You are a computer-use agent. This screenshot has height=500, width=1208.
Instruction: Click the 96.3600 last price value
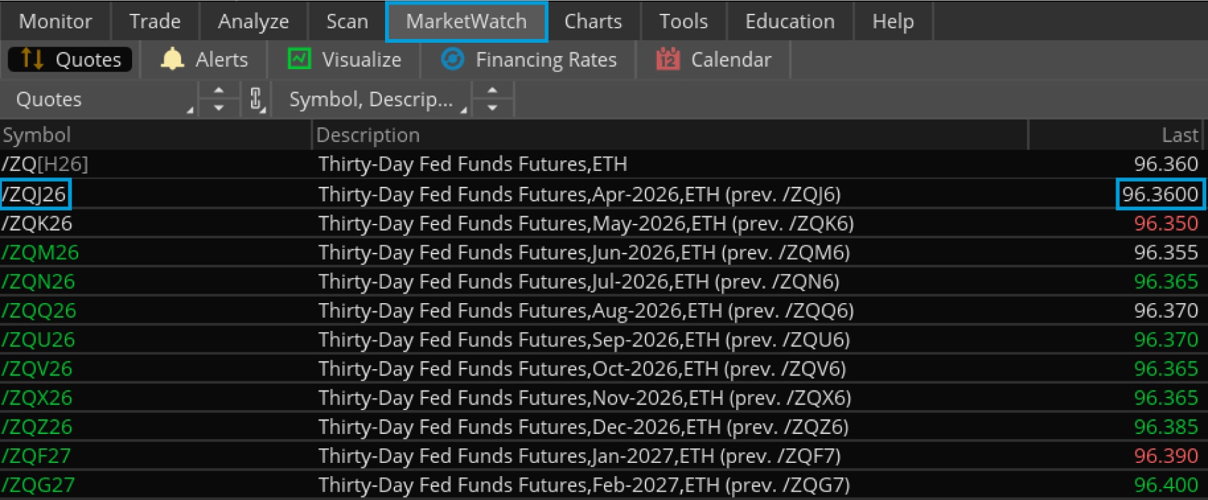point(1160,194)
